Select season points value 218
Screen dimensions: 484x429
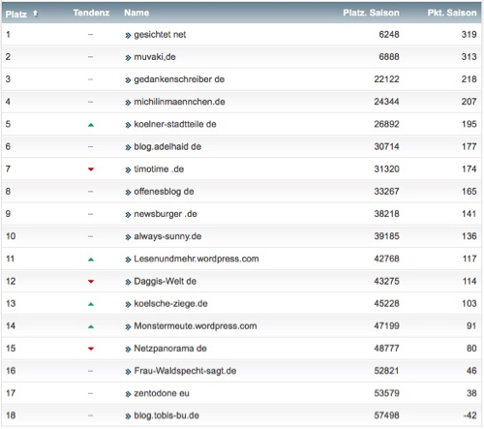469,79
